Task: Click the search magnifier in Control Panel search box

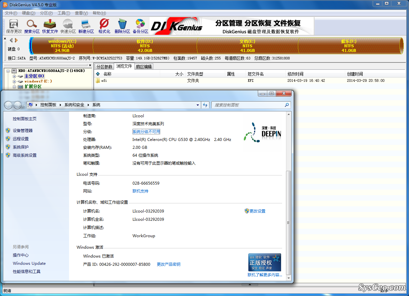Action: point(287,105)
